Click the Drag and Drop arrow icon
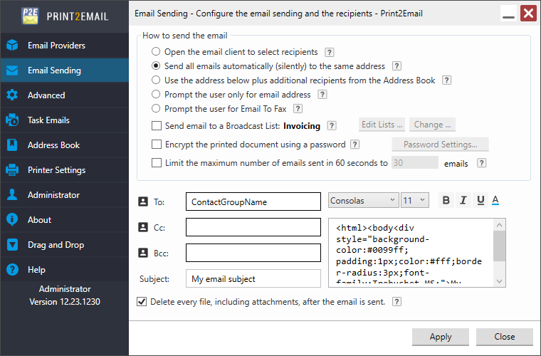Screen dimensions: 541x356 12,245
